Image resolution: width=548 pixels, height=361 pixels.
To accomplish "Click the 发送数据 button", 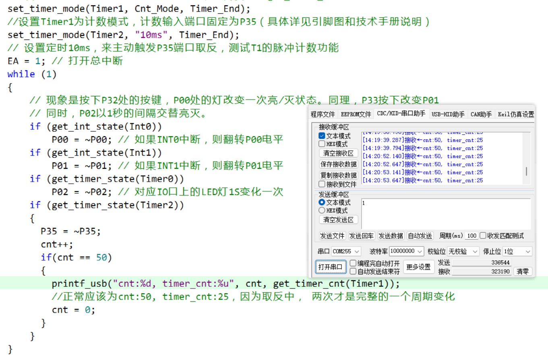I will click(391, 236).
